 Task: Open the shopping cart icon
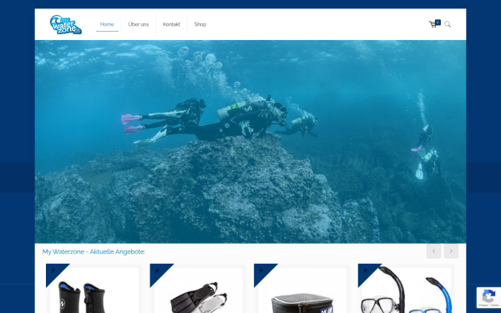433,24
